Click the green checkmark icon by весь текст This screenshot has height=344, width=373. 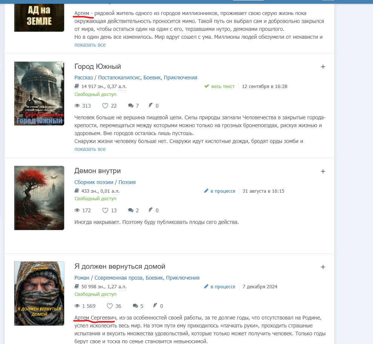point(206,86)
